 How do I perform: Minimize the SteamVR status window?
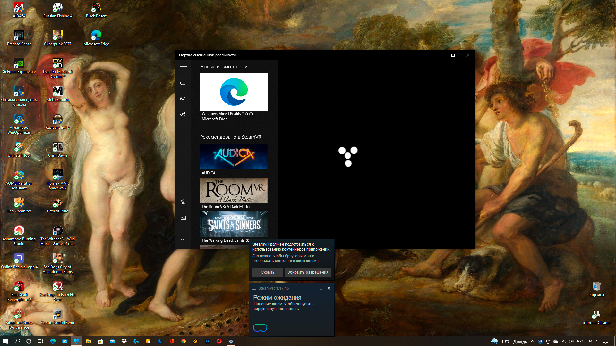pyautogui.click(x=321, y=288)
